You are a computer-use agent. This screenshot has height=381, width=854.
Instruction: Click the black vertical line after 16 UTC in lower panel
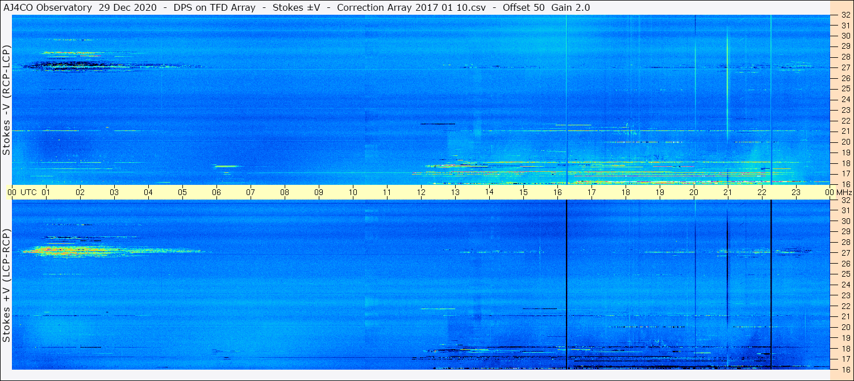[x=566, y=283]
